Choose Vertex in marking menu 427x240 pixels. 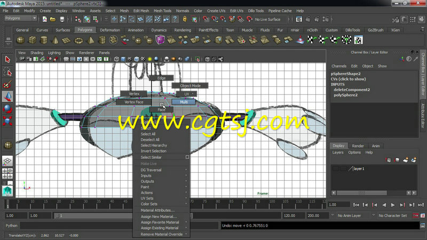[134, 94]
